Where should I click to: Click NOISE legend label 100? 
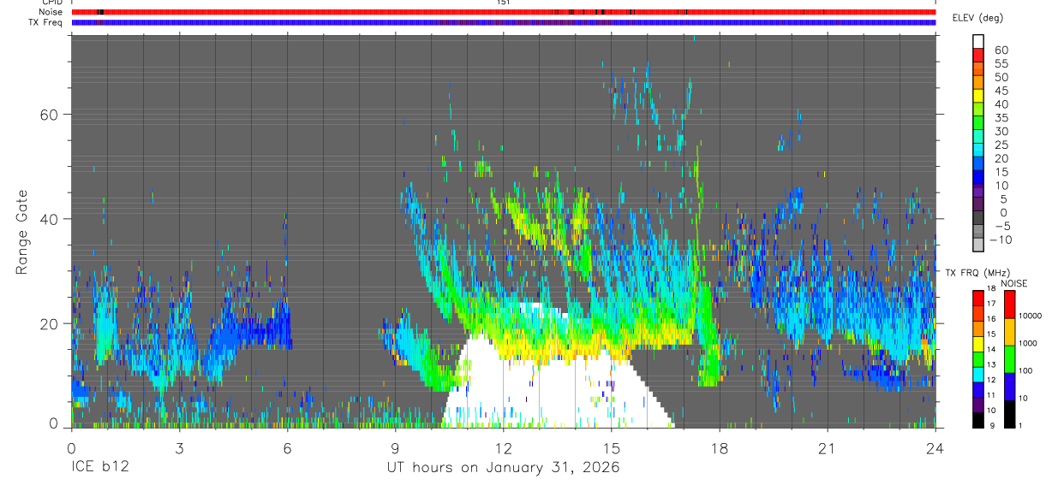point(1026,370)
